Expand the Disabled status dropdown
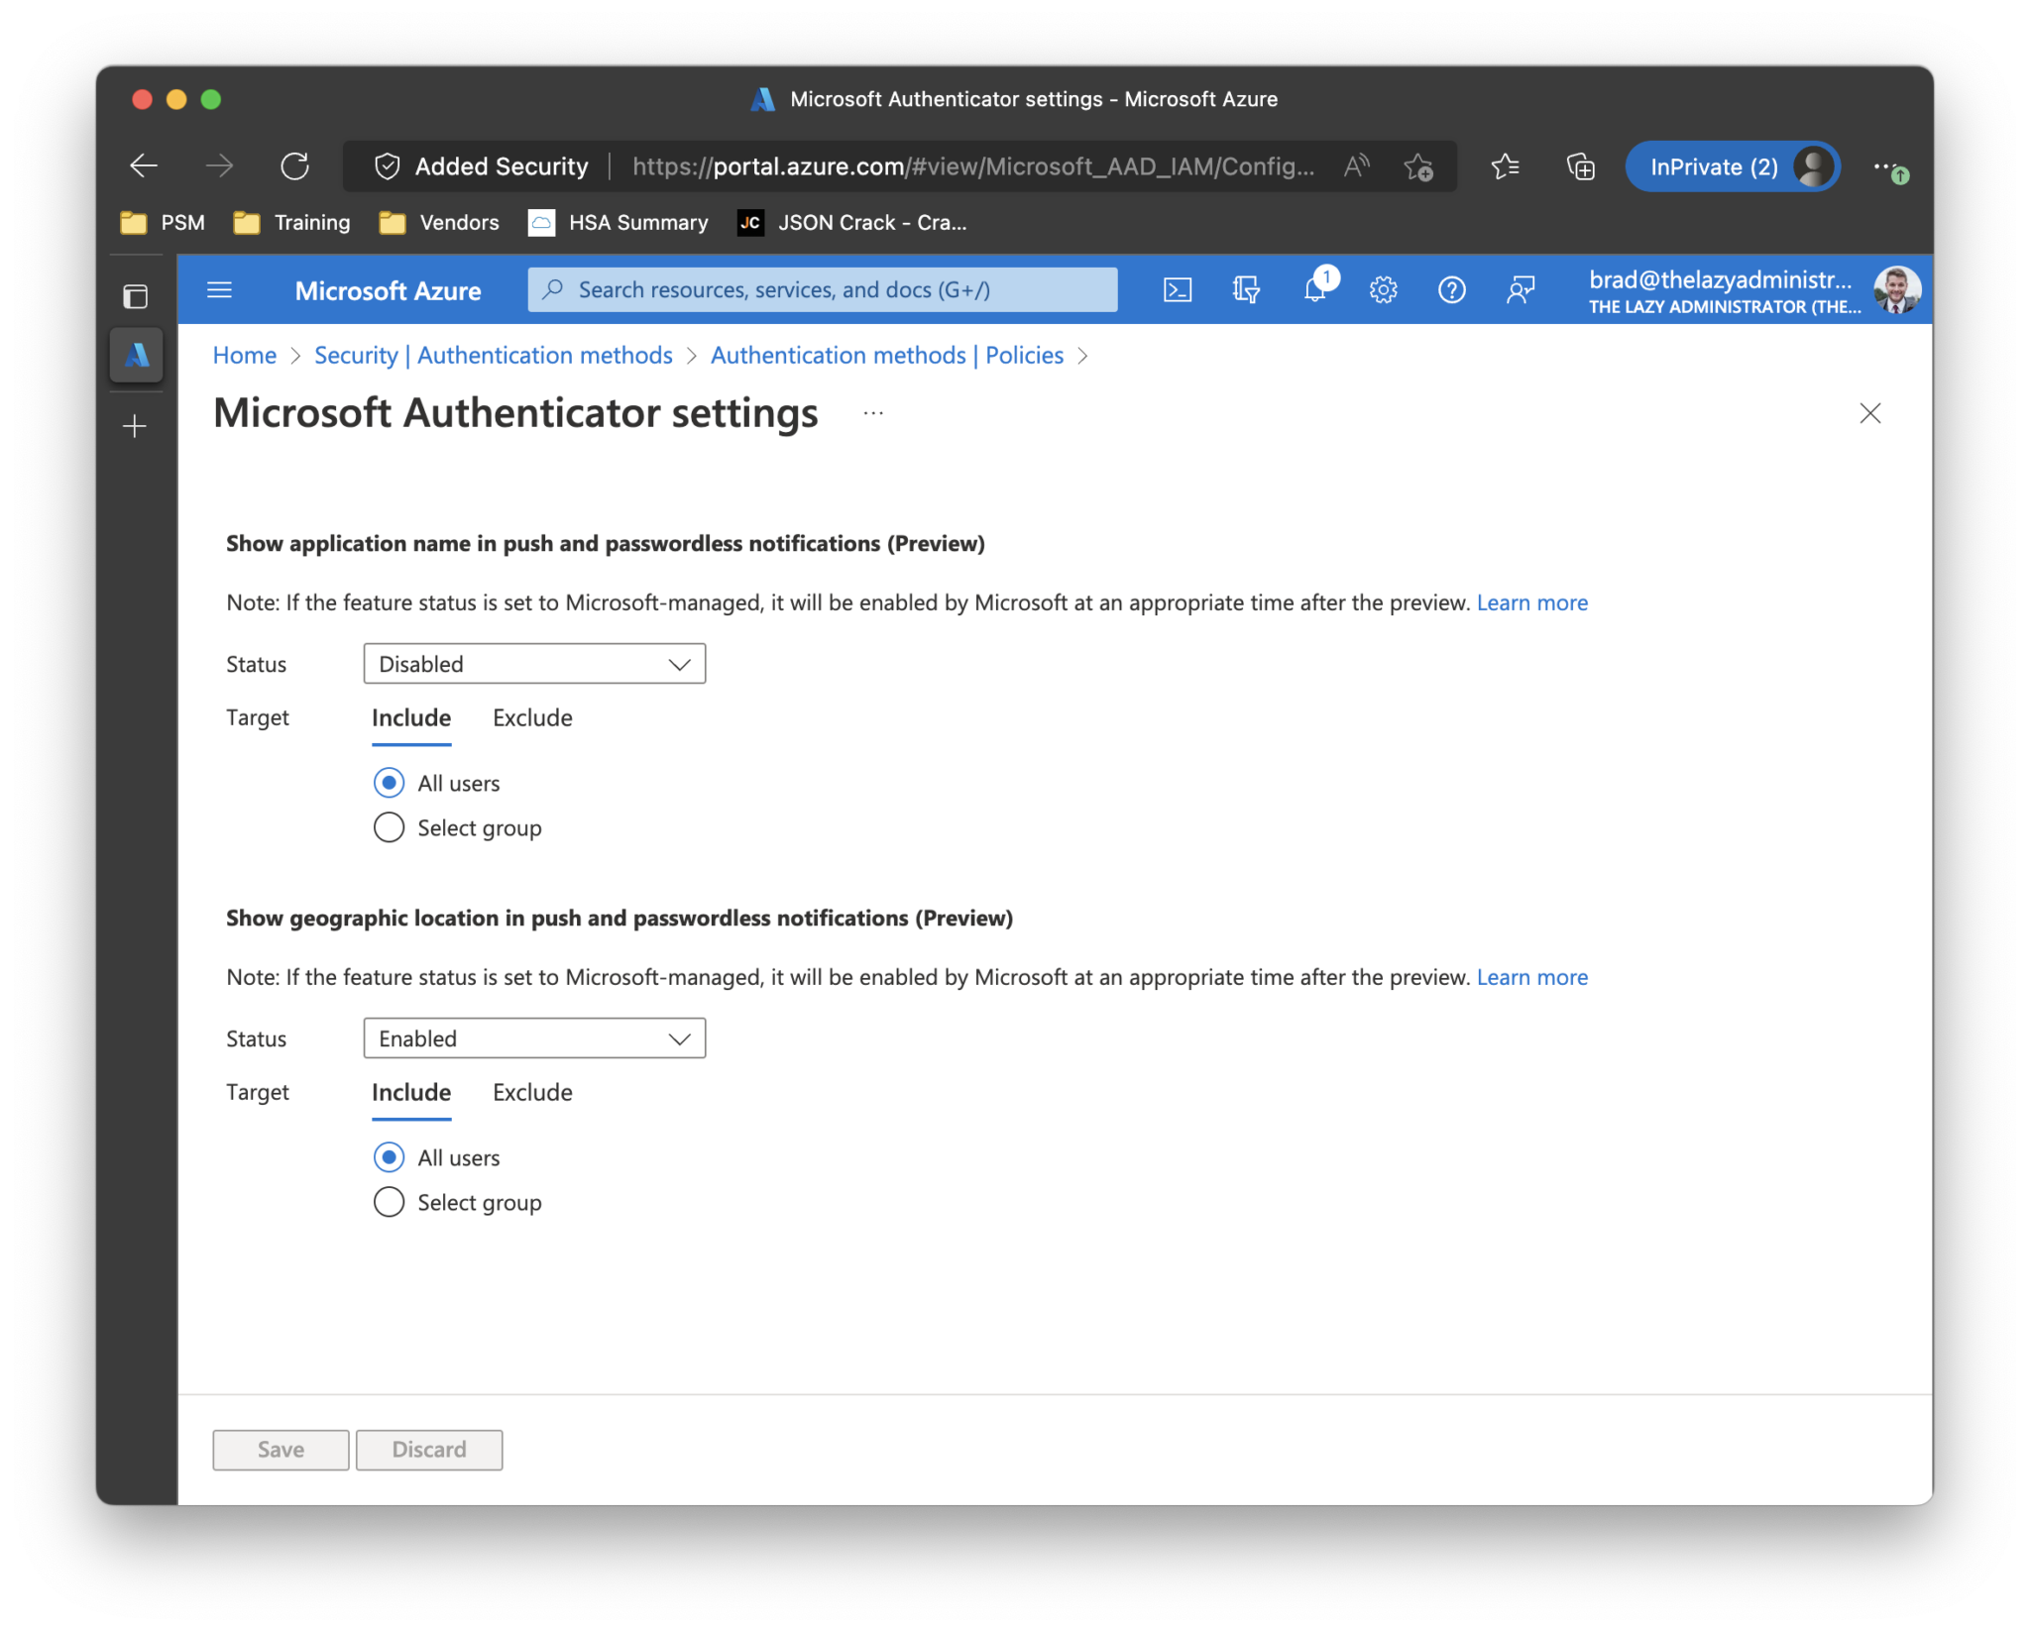The height and width of the screenshot is (1632, 2030). click(x=534, y=664)
